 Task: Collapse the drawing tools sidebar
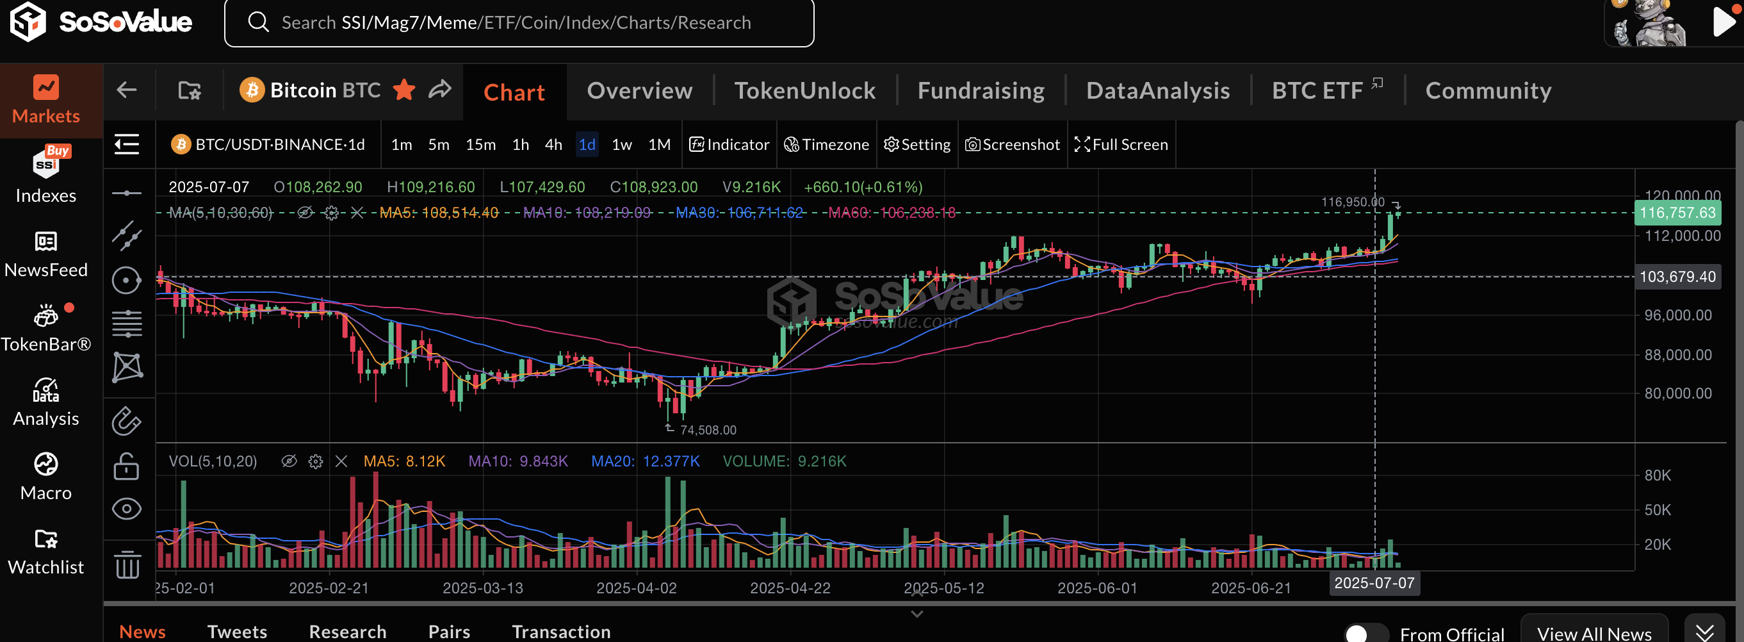[127, 144]
